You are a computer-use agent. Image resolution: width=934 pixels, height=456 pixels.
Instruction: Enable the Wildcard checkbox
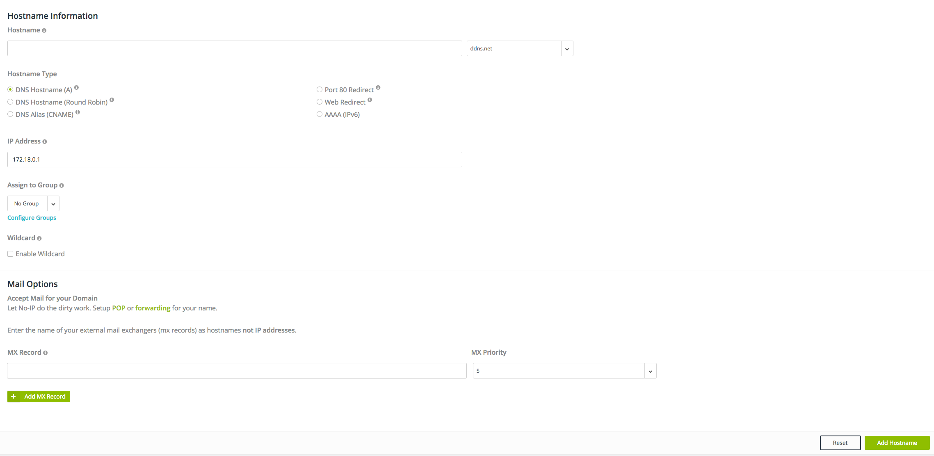click(x=10, y=253)
